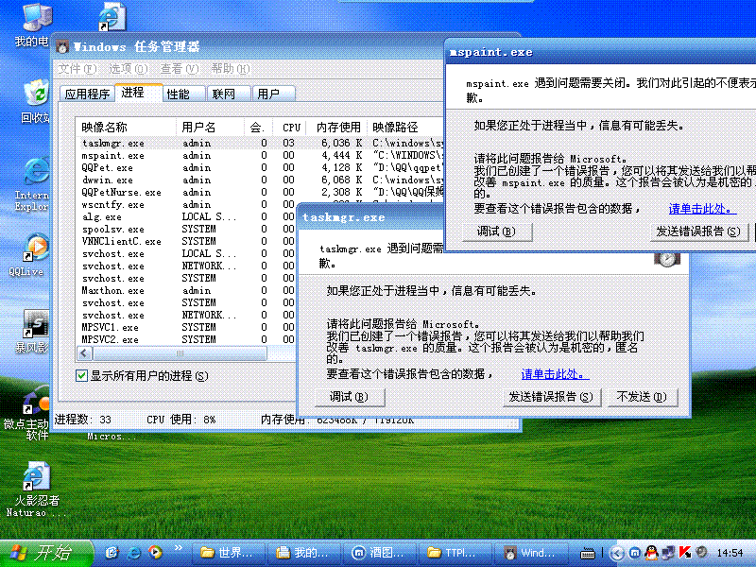Switch to 世界... folder taskbar button
This screenshot has width=756, height=567.
(x=229, y=553)
